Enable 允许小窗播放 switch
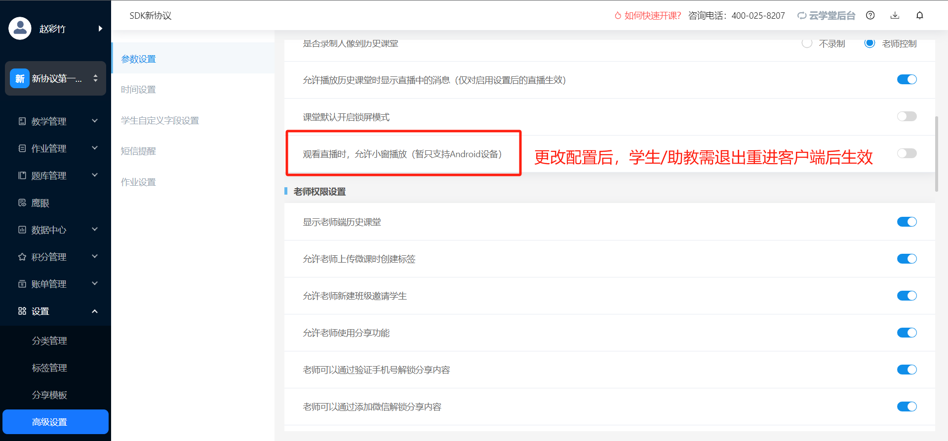 tap(907, 153)
